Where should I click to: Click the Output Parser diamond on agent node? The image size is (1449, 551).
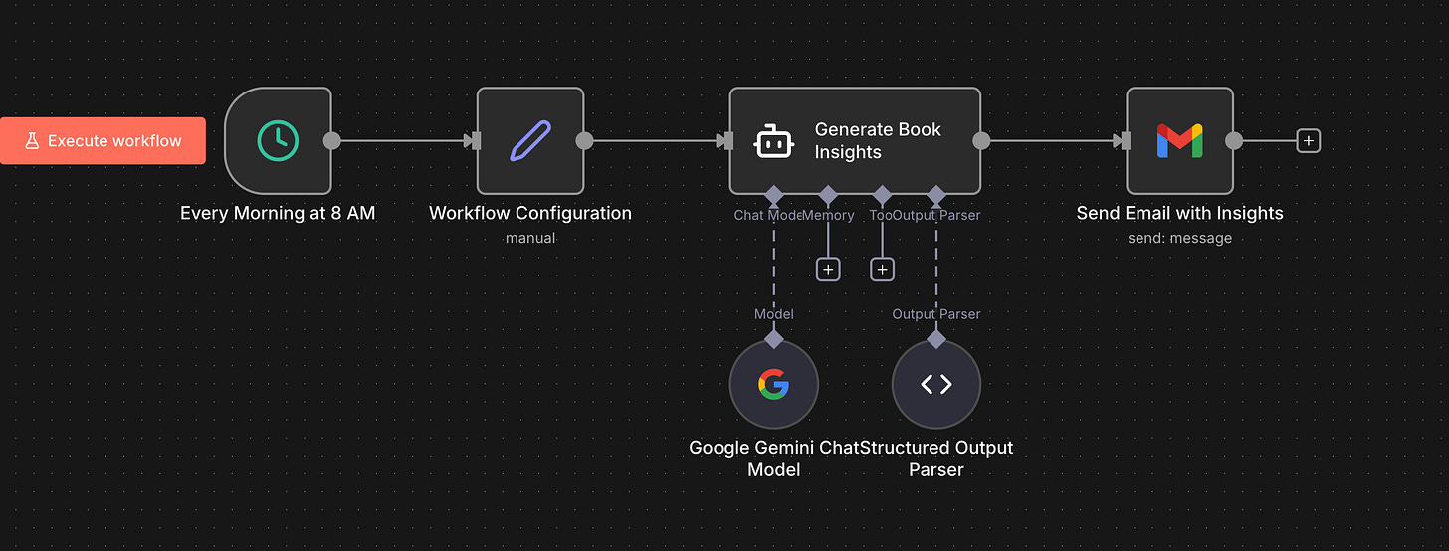[936, 194]
